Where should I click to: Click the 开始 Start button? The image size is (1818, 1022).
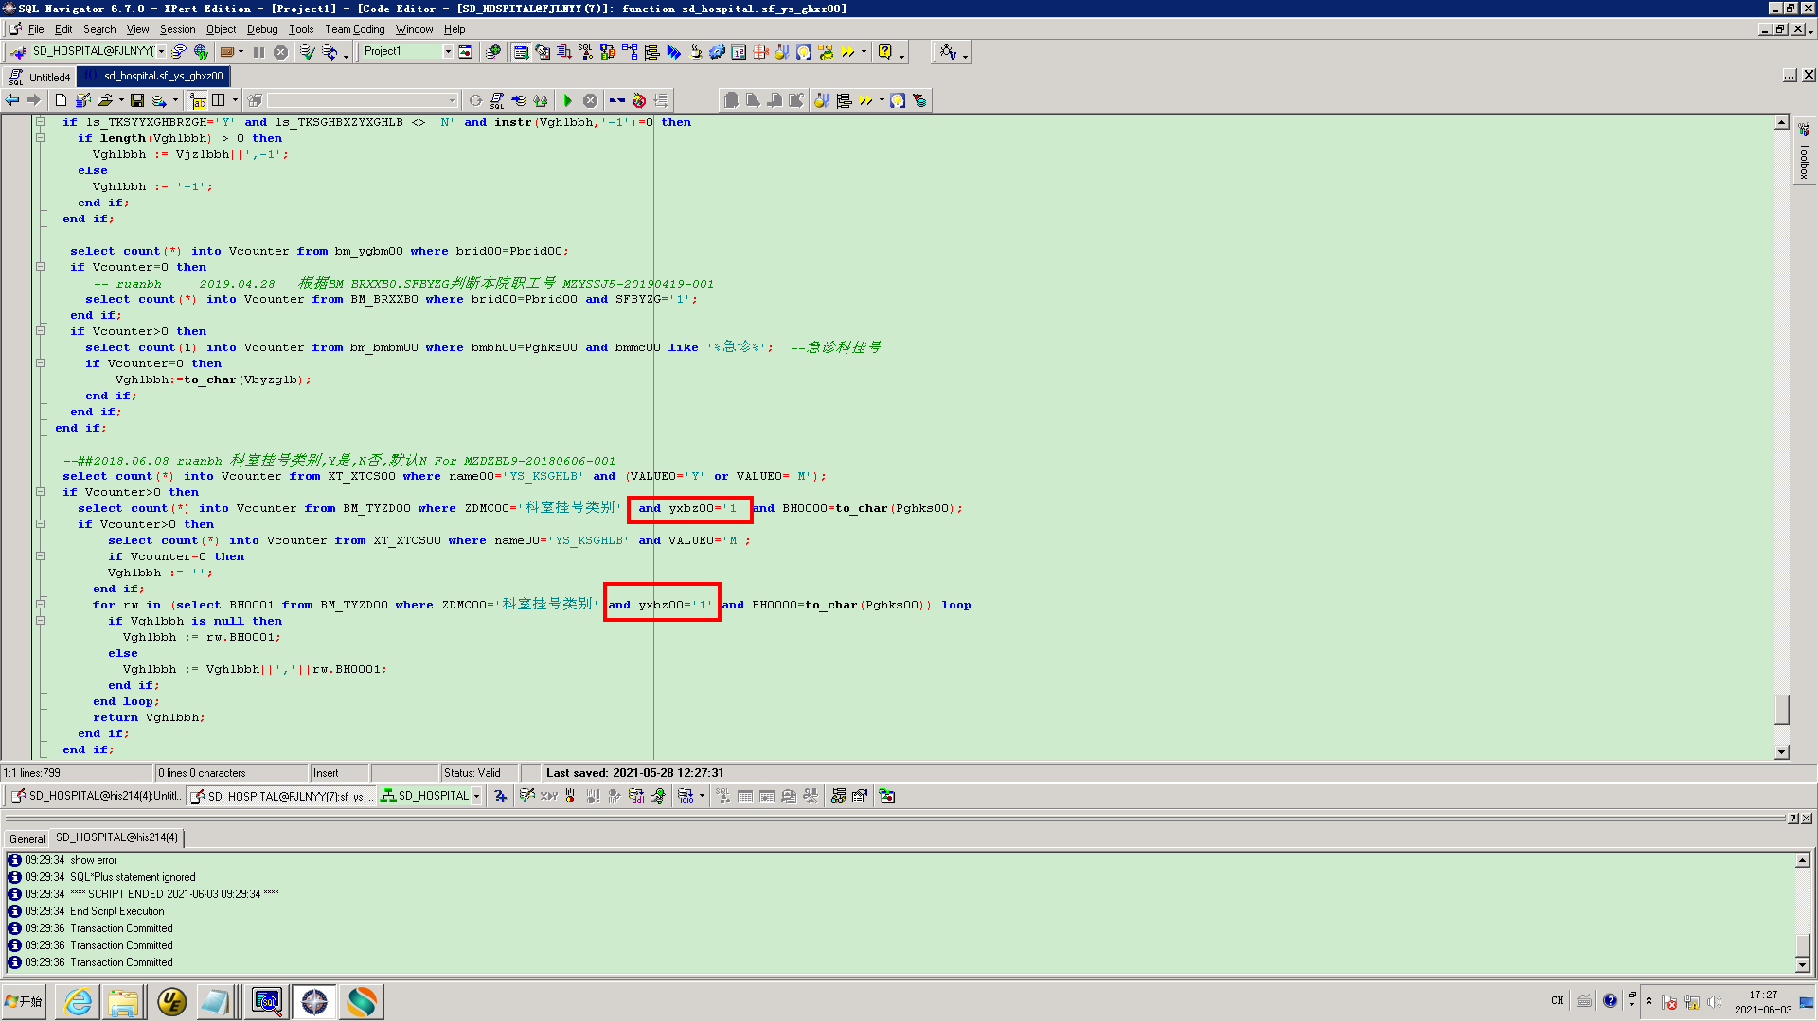25,1001
